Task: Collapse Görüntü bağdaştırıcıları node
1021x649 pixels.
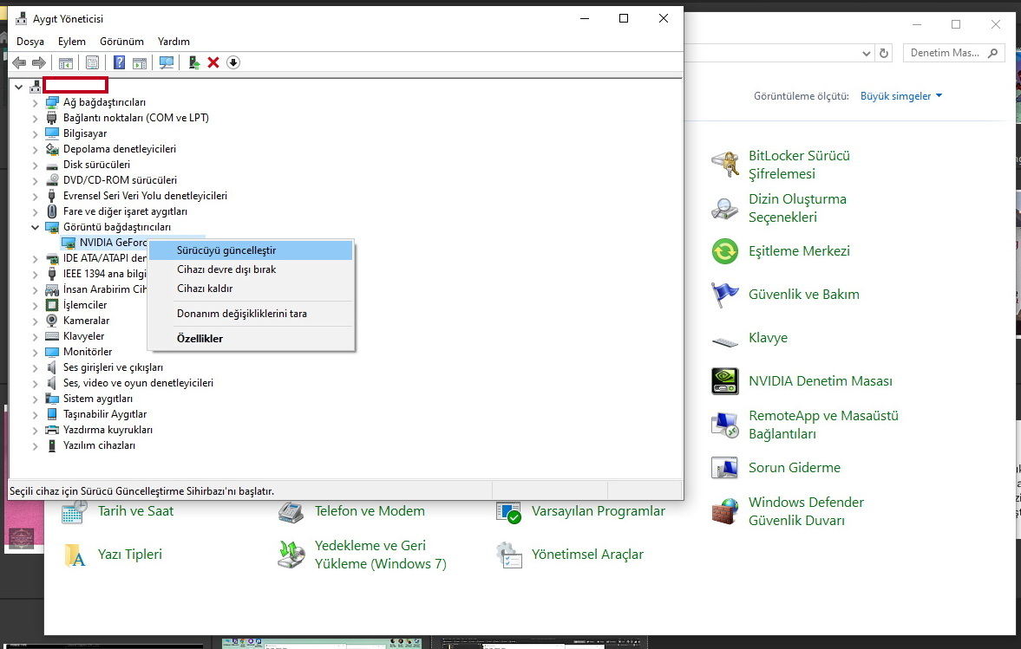Action: click(36, 227)
